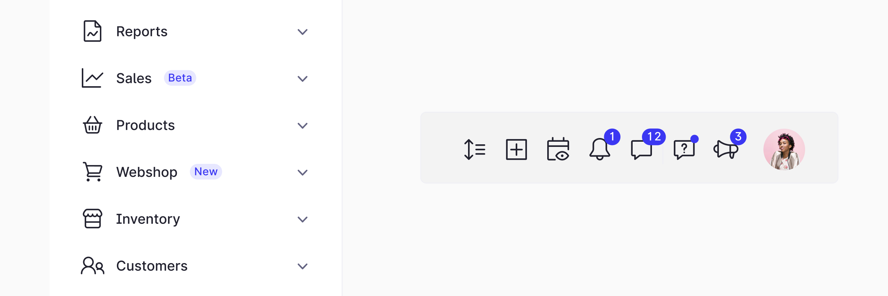Screen dimensions: 888x296
Task: Expand the Sales menu
Action: [x=303, y=78]
